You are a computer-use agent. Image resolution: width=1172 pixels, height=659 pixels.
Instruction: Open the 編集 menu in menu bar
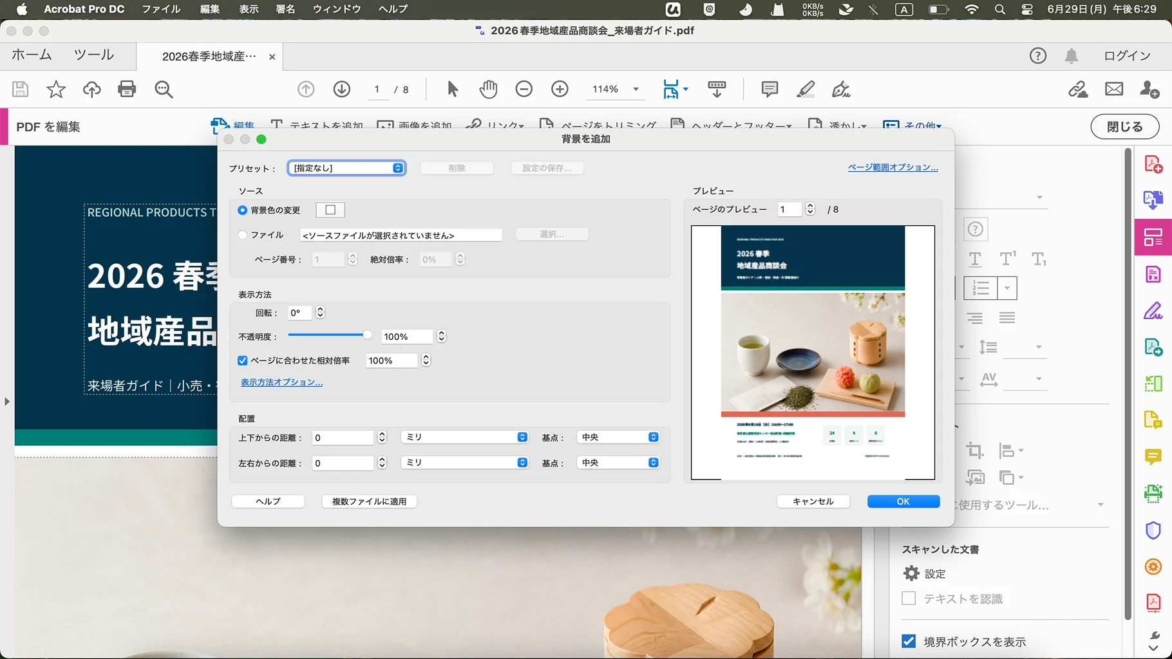pos(210,9)
